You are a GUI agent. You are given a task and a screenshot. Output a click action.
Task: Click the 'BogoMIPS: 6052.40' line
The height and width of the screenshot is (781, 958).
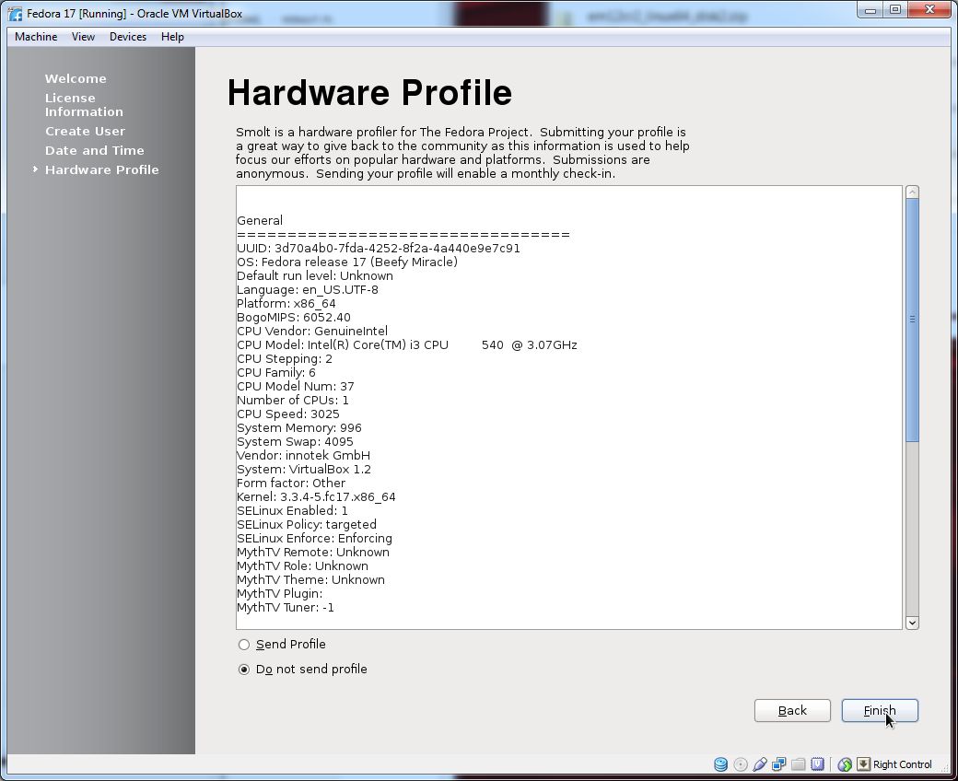293,317
